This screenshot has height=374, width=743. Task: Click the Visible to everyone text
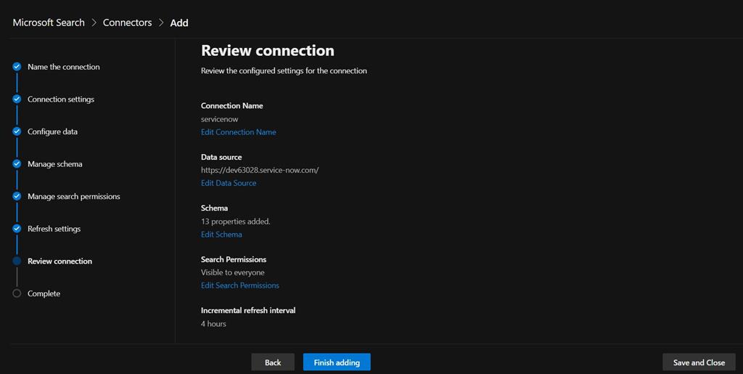tap(233, 272)
